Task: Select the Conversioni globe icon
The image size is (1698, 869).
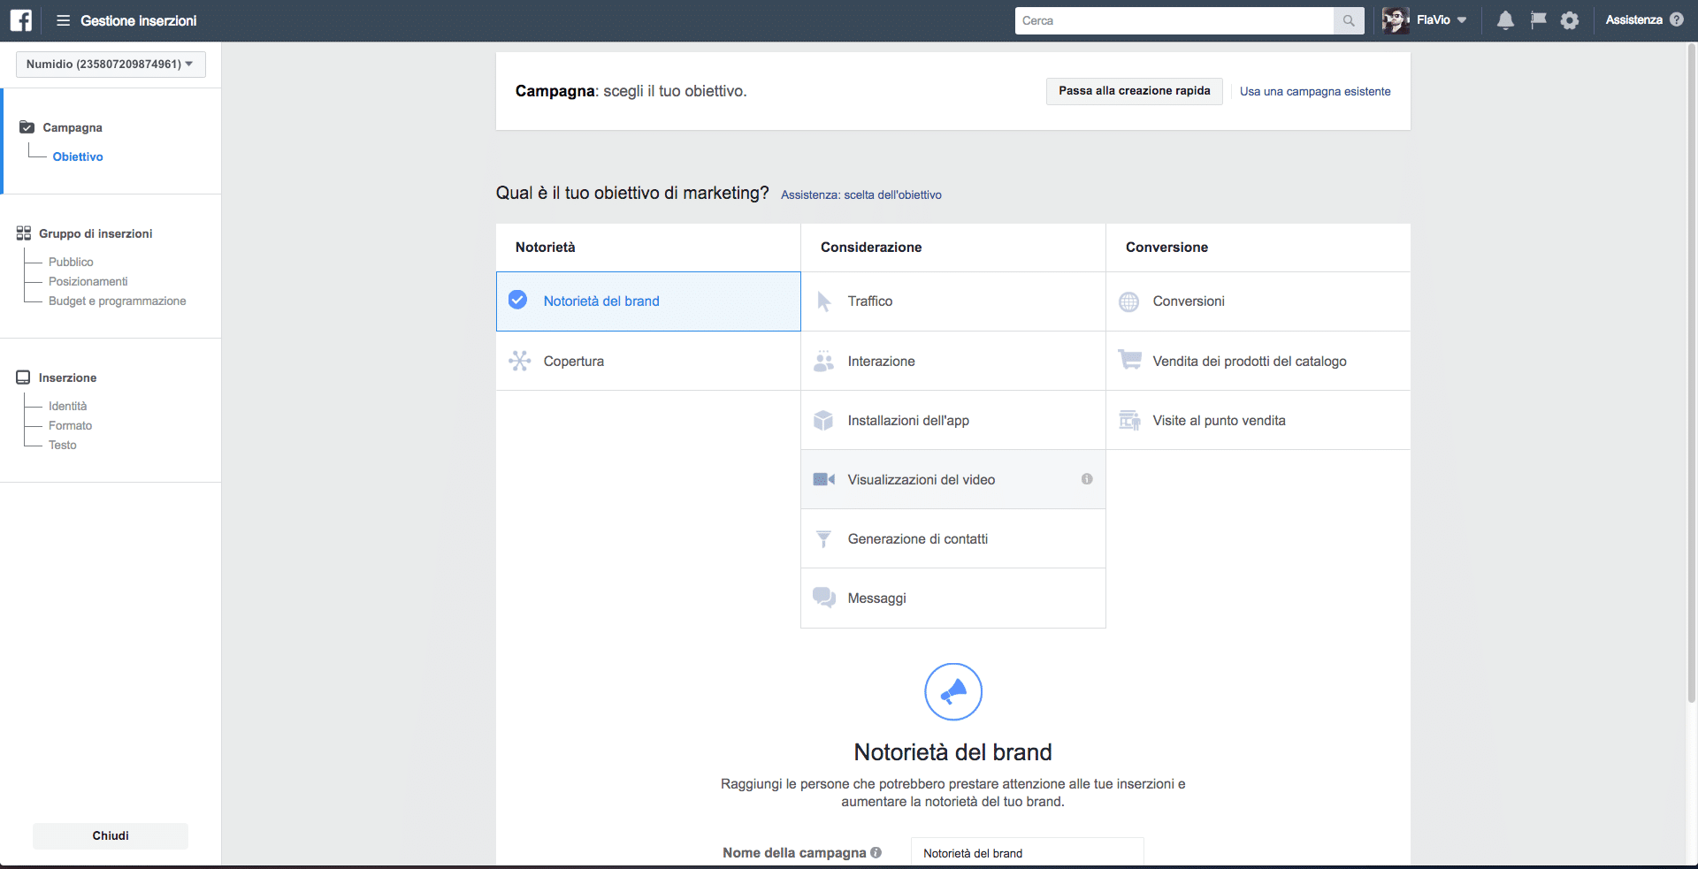Action: 1129,301
